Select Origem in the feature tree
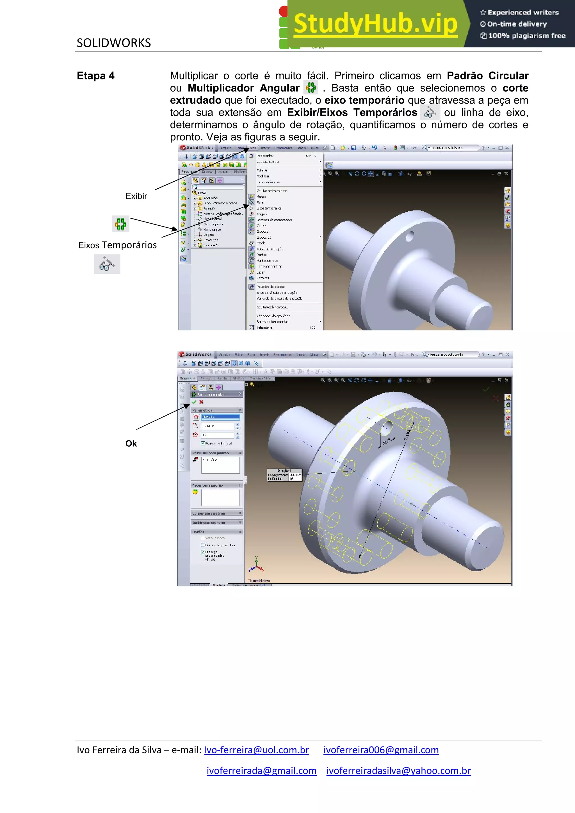The width and height of the screenshot is (575, 813). 208,235
